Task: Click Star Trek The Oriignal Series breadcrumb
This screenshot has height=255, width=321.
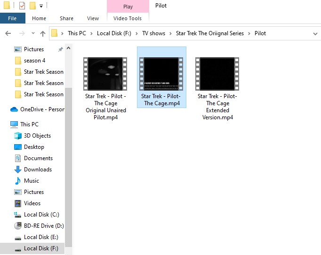Action: (x=210, y=33)
